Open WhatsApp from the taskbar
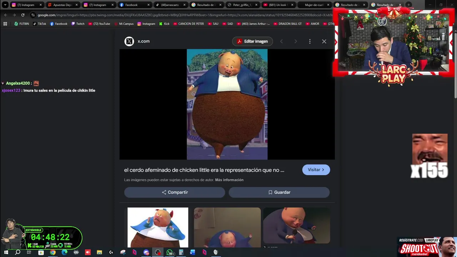This screenshot has width=457, height=257. coord(170,252)
